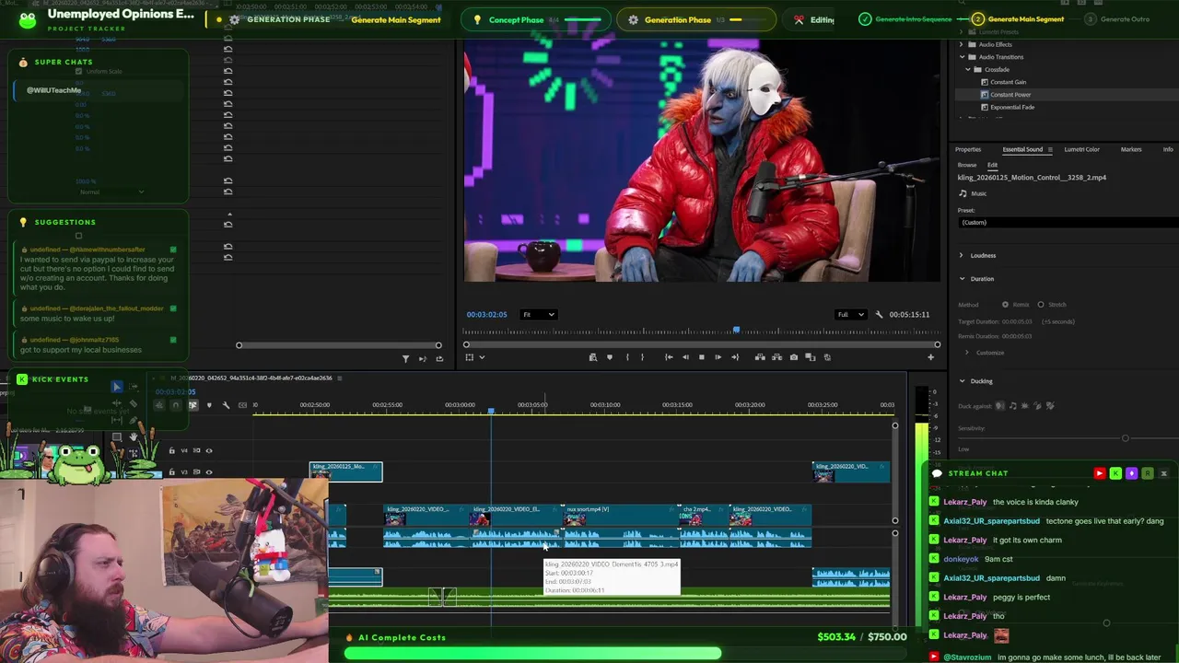Duck against dialogue icon
Viewport: 1179px width, 663px height.
[x=1000, y=405]
